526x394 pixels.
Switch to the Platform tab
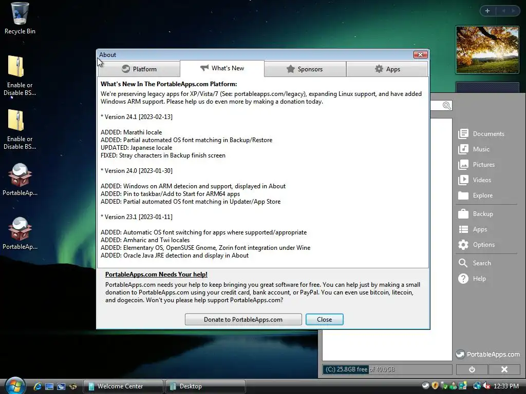coord(139,69)
